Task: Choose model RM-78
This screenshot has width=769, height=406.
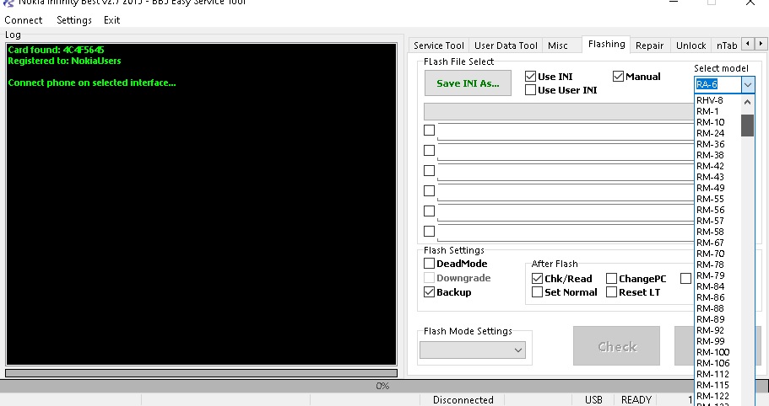Action: (719, 264)
